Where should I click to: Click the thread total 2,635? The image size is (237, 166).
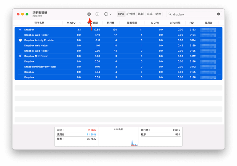point(176,130)
